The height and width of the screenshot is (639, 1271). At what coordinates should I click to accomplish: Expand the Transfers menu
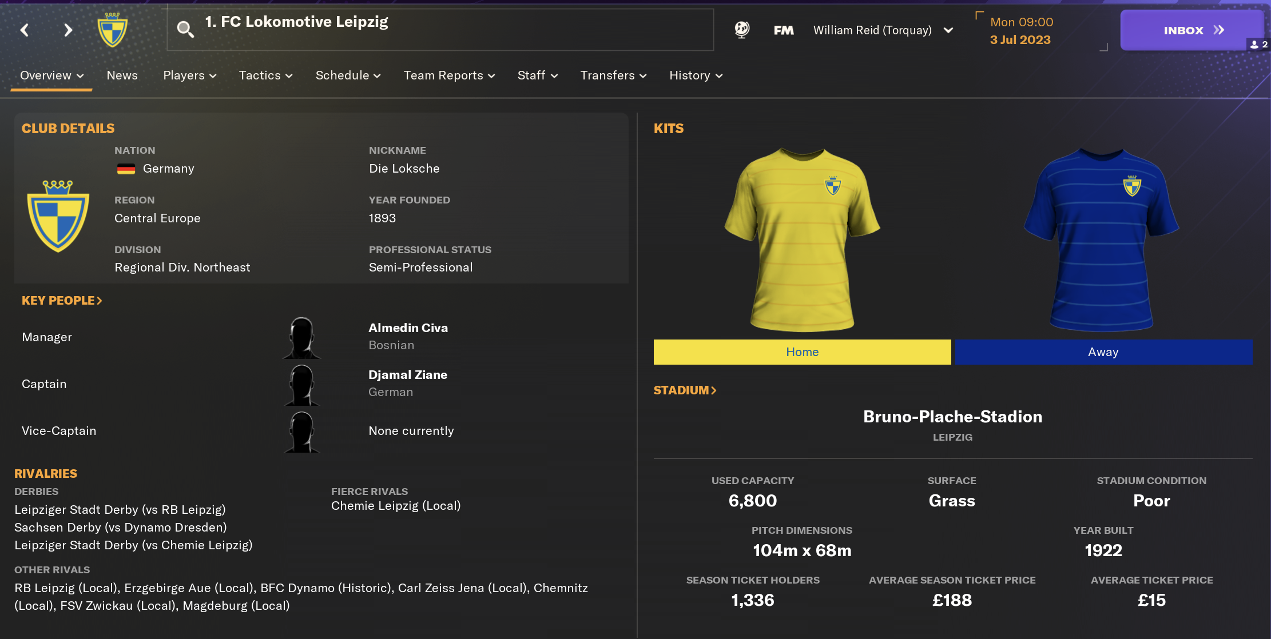tap(613, 75)
